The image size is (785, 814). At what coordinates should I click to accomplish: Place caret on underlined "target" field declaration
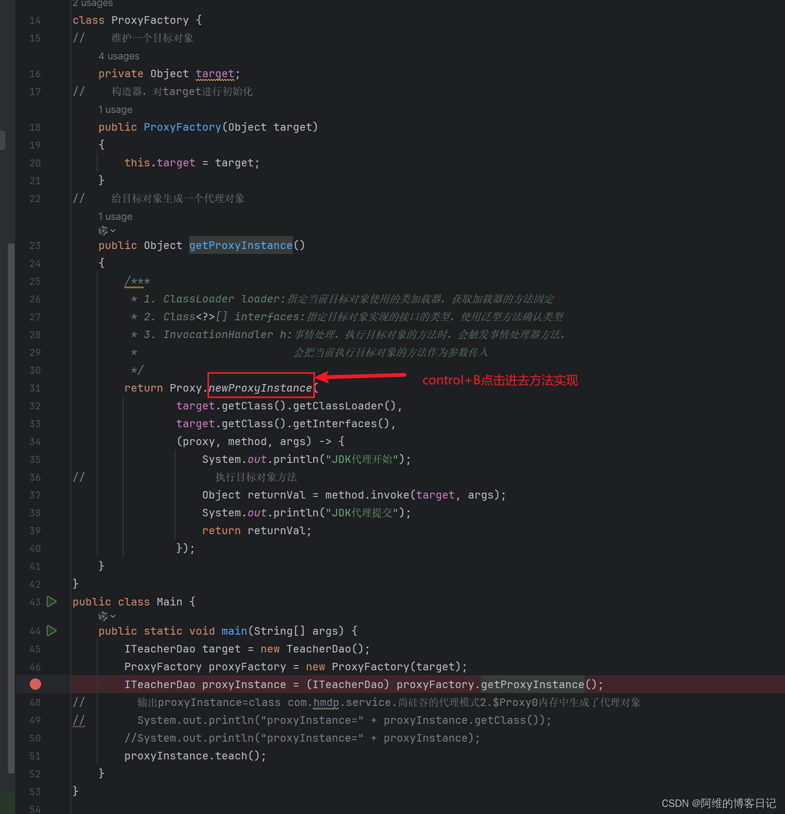pos(215,73)
